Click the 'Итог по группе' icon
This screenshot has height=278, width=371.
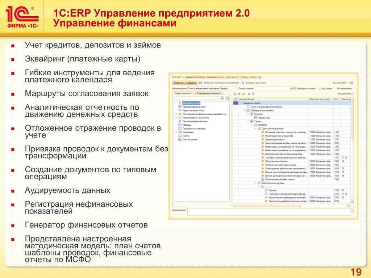click(180, 139)
